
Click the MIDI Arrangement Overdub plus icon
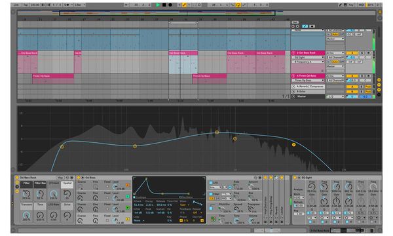179,5
